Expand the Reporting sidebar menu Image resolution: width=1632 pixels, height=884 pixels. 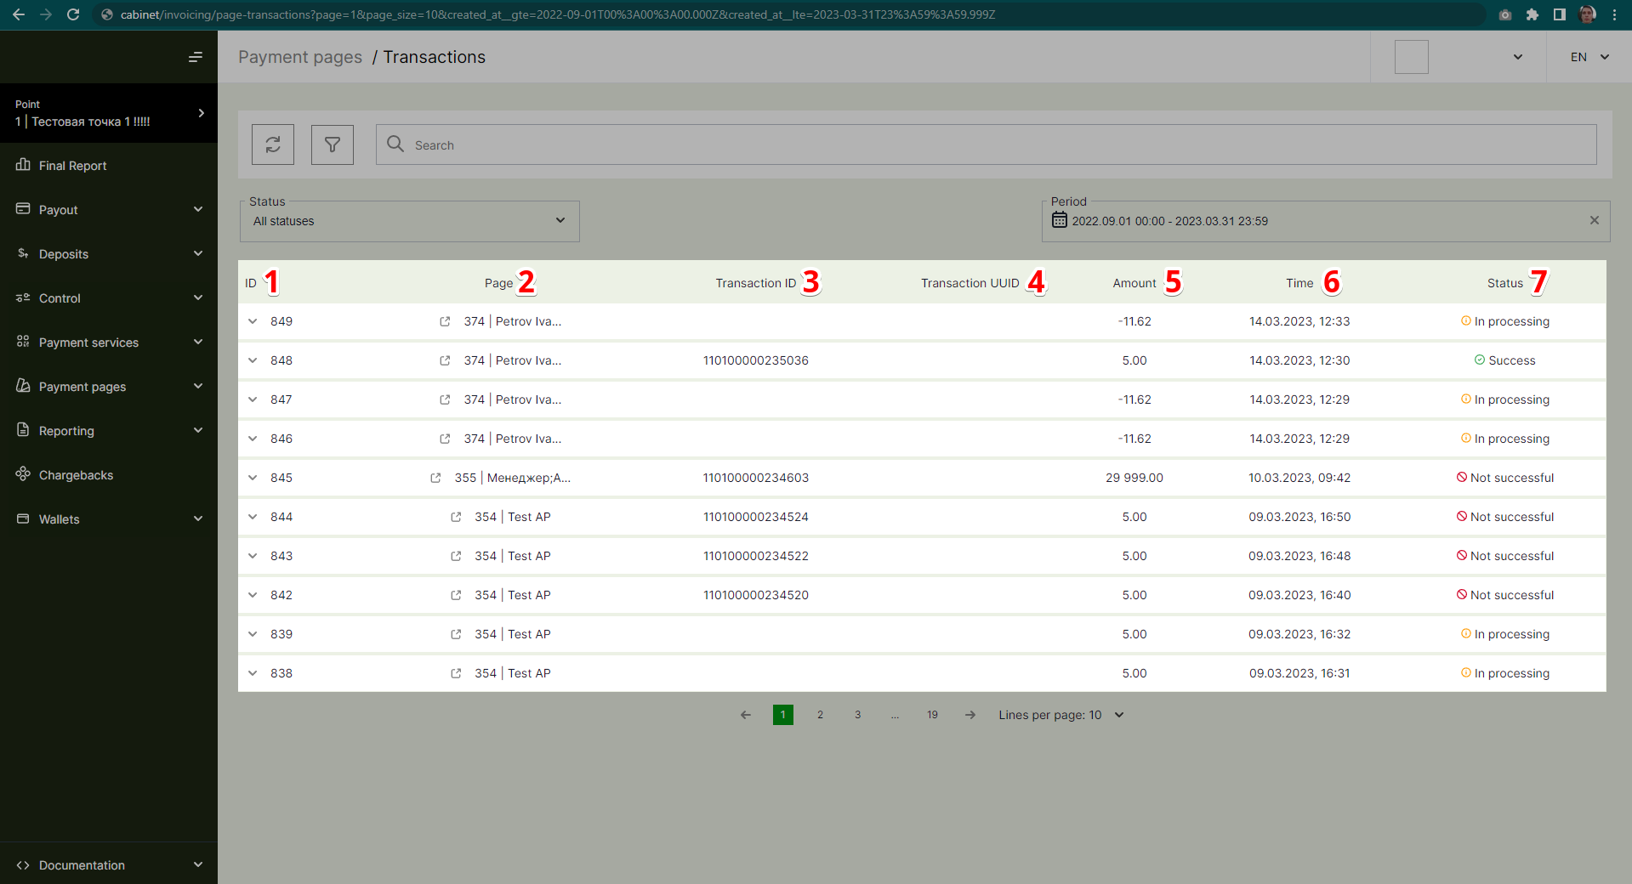pos(109,431)
